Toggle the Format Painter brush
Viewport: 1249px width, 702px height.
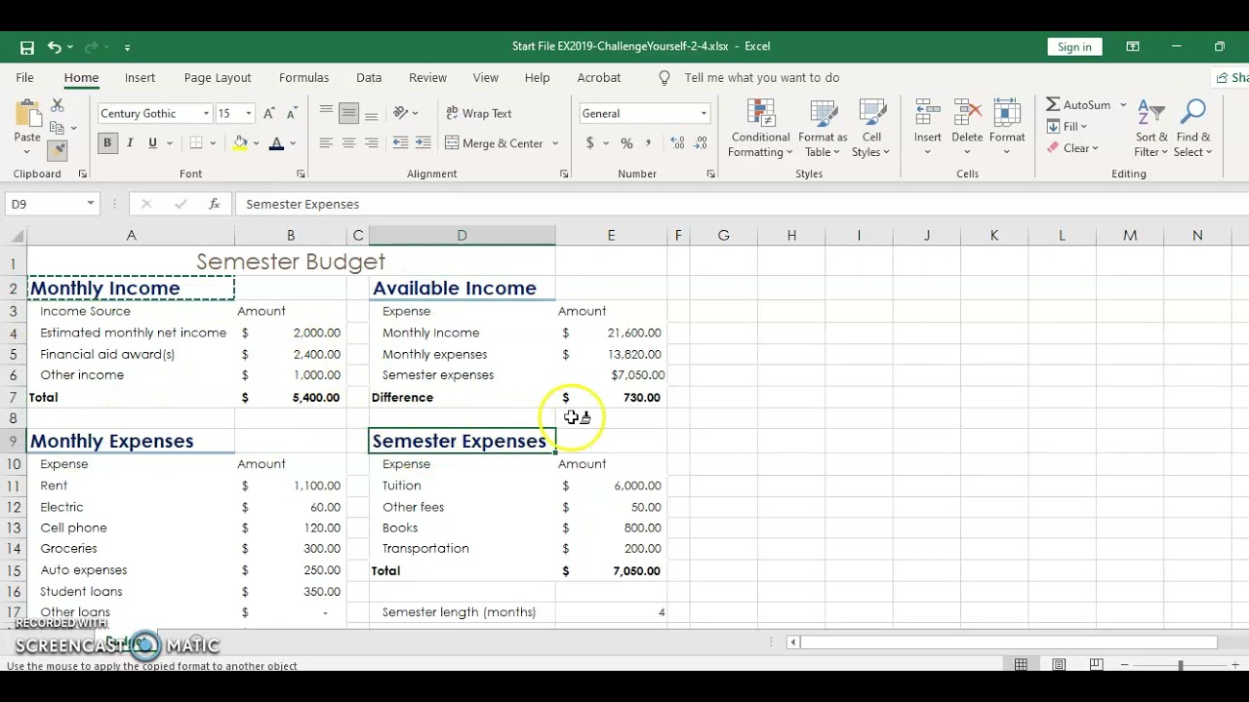tap(57, 149)
